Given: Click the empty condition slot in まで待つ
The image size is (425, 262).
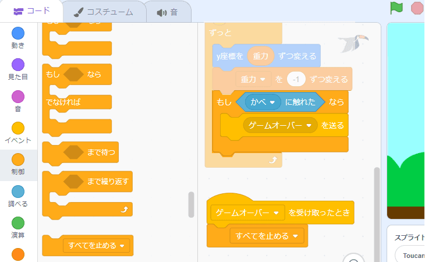Looking at the screenshot, I should click(x=73, y=152).
